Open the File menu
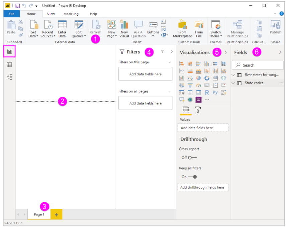287x229 pixels. point(11,14)
